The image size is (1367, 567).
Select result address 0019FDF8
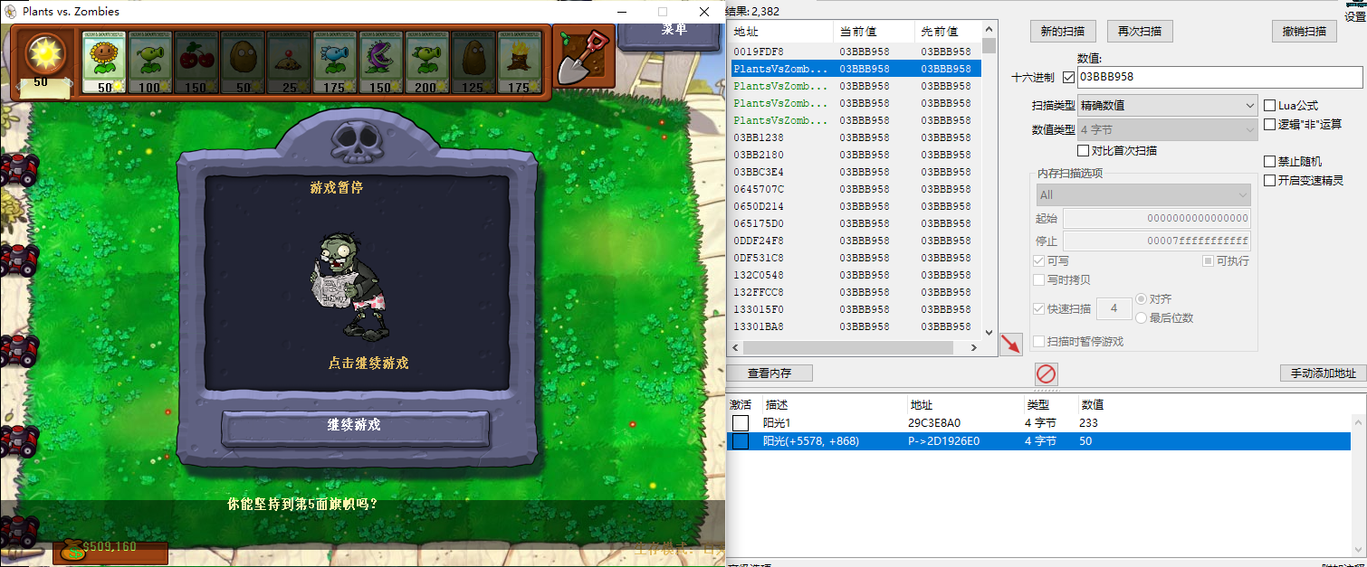coord(759,52)
